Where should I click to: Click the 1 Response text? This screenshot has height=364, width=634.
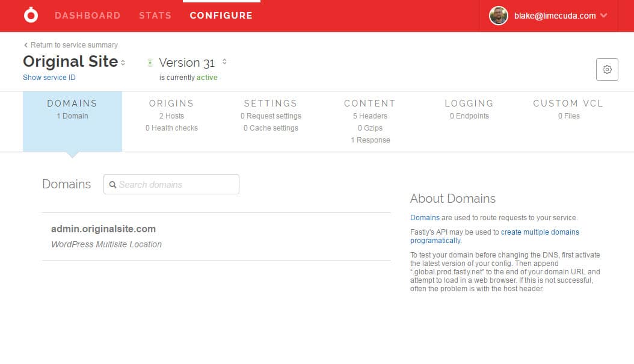[x=370, y=140]
